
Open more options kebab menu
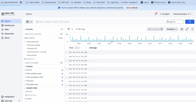pos(192,29)
